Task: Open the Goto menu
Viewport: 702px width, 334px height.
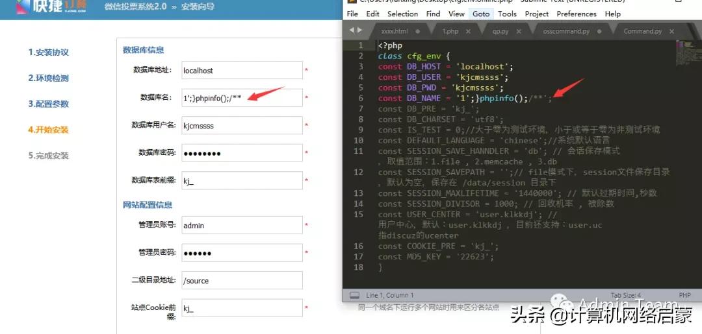Action: 481,14
